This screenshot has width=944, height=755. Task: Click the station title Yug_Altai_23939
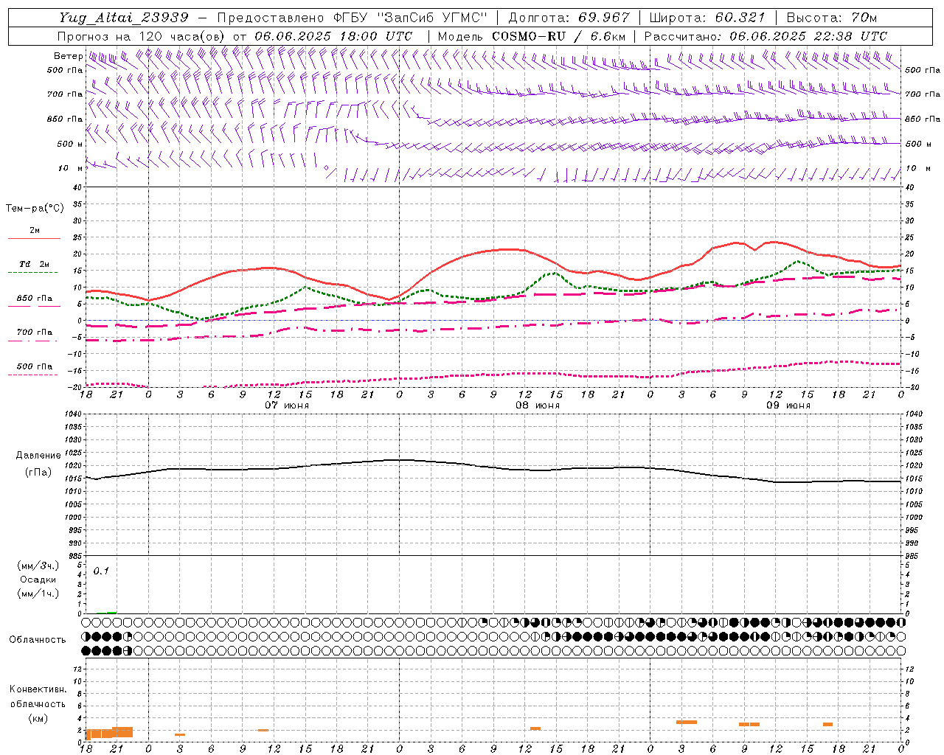click(124, 18)
